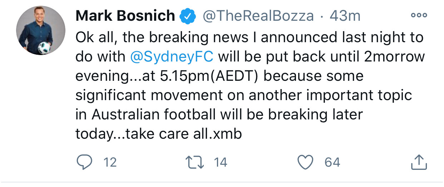Open the three-dot more options menu
The height and width of the screenshot is (187, 444).
(419, 15)
